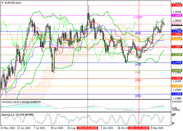Click the 0.011917 MACD scale value

coord(176,102)
